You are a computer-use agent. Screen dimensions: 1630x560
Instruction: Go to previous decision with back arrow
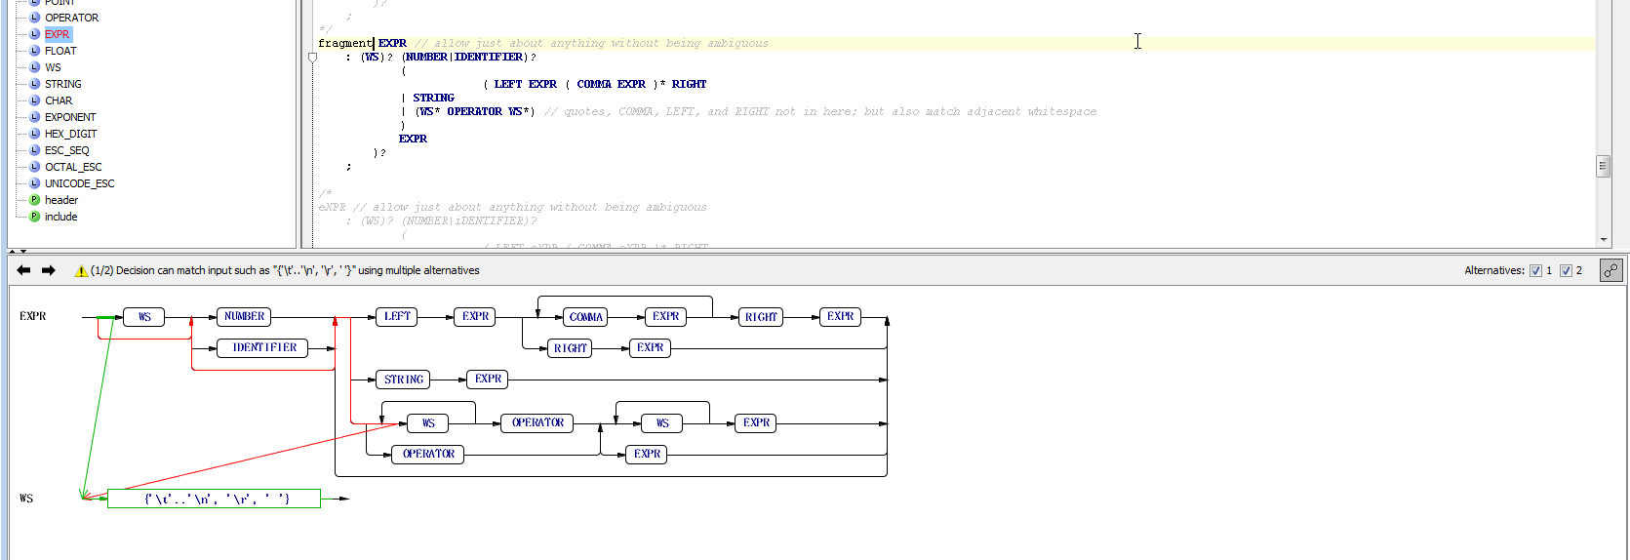[23, 270]
